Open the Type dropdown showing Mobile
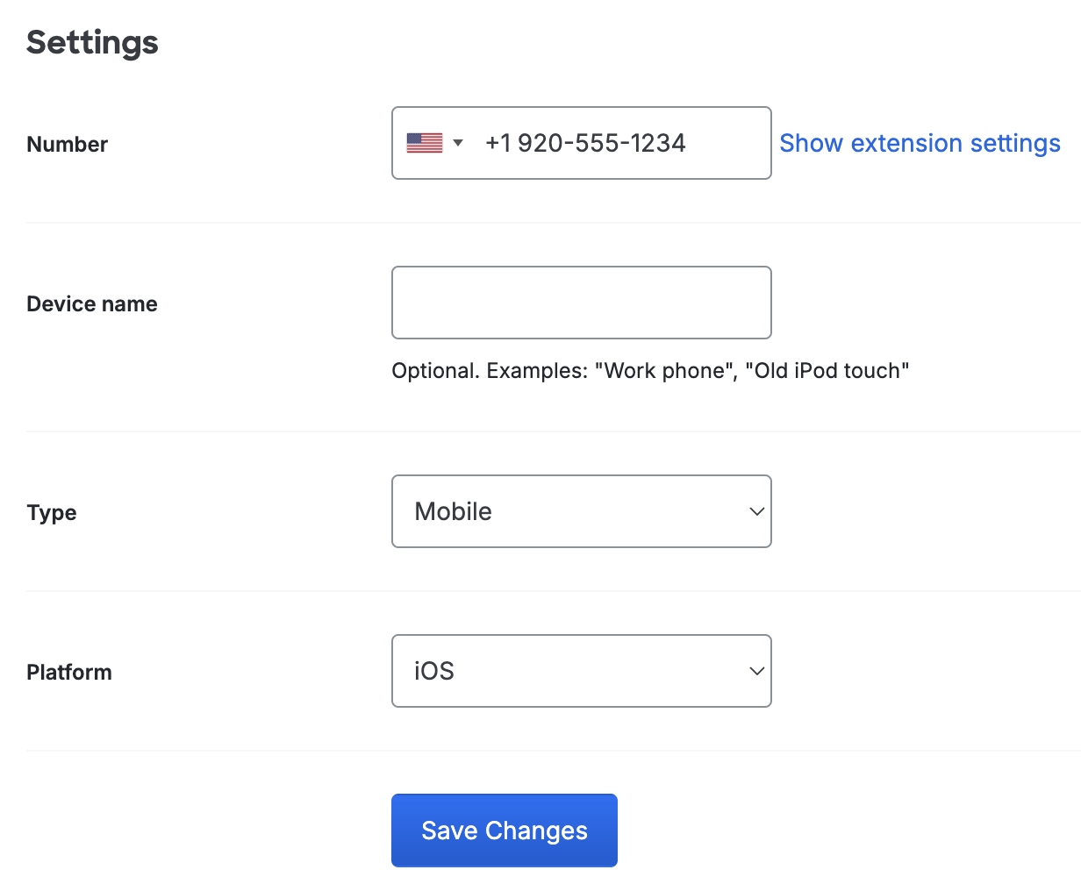This screenshot has height=884, width=1081. click(x=581, y=511)
